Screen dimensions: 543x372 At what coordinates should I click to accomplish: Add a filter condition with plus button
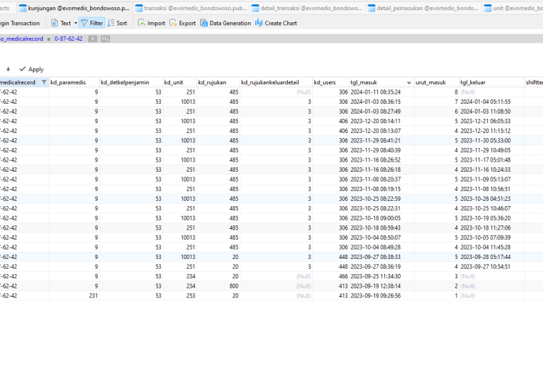click(92, 39)
